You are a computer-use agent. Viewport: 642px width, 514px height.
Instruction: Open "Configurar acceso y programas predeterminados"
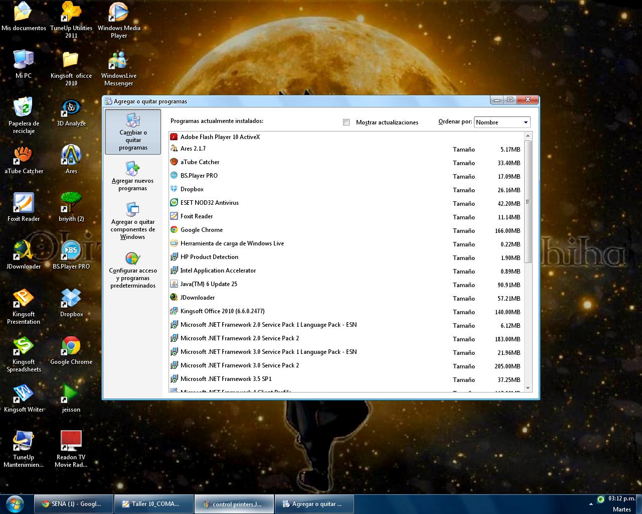coord(132,271)
